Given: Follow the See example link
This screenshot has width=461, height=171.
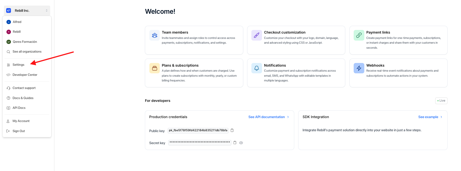Looking at the screenshot, I should (428, 117).
